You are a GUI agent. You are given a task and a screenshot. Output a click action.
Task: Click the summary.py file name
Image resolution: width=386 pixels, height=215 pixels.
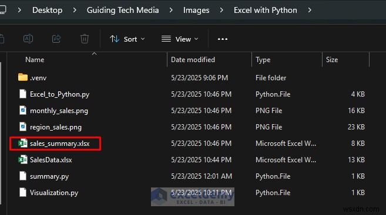49,176
